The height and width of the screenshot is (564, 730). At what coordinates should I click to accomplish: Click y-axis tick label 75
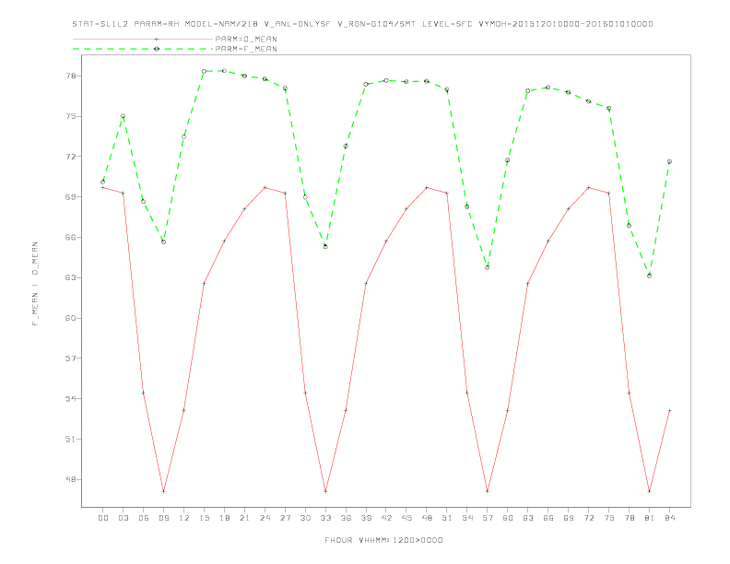tap(70, 116)
